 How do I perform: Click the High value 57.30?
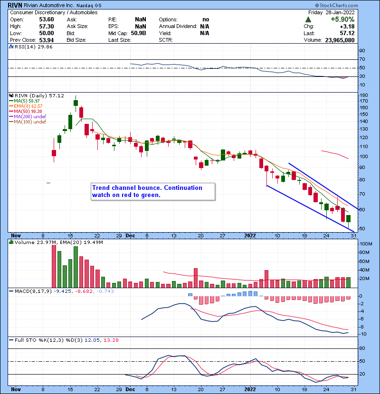click(x=47, y=27)
